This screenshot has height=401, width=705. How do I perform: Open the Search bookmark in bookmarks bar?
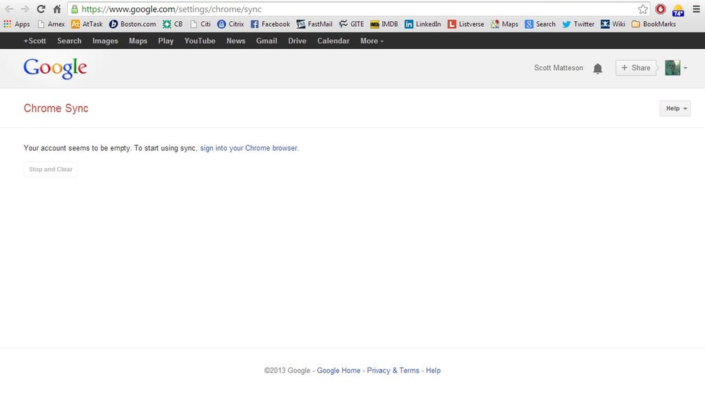[x=540, y=24]
